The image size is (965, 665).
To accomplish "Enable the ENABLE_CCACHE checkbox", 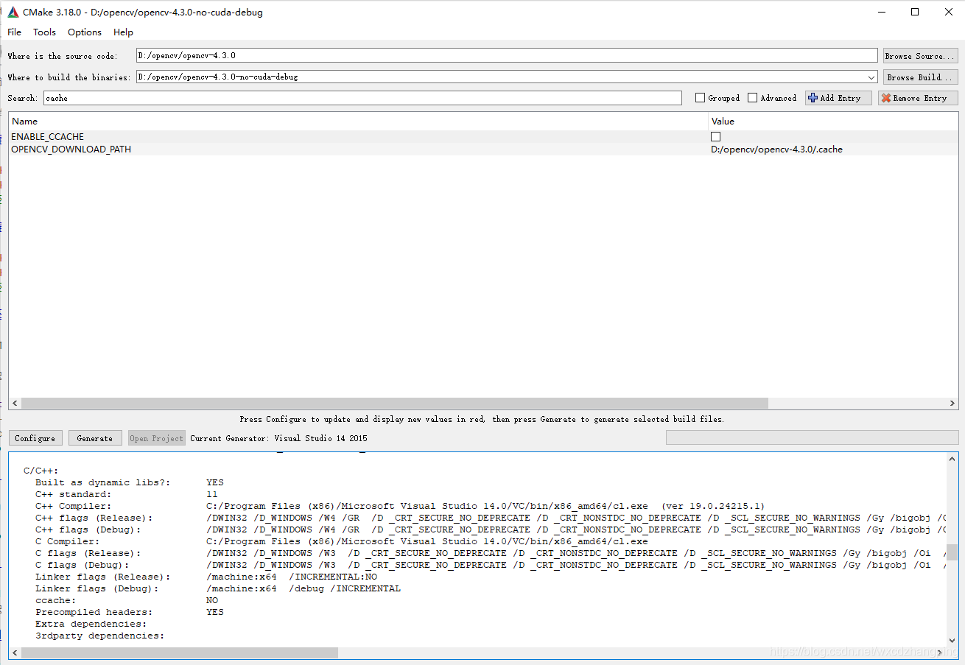I will coord(715,137).
